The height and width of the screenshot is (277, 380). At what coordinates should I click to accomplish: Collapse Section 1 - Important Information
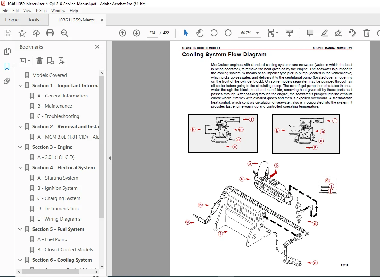click(x=20, y=86)
